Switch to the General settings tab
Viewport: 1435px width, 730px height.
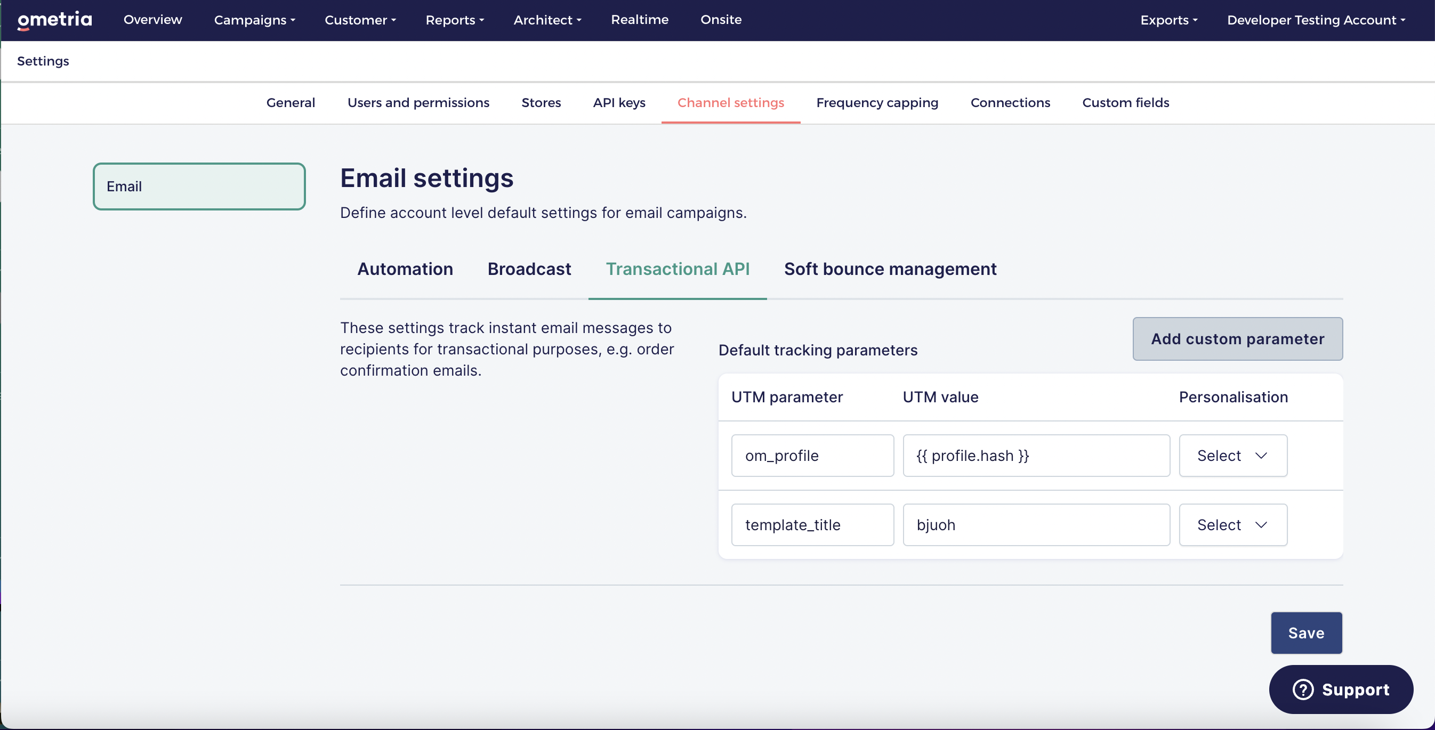coord(291,103)
